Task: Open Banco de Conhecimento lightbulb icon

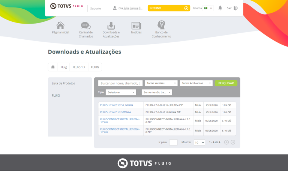Action: point(161,25)
